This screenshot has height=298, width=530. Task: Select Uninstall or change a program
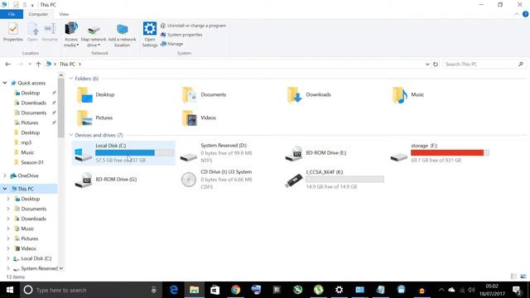click(193, 26)
